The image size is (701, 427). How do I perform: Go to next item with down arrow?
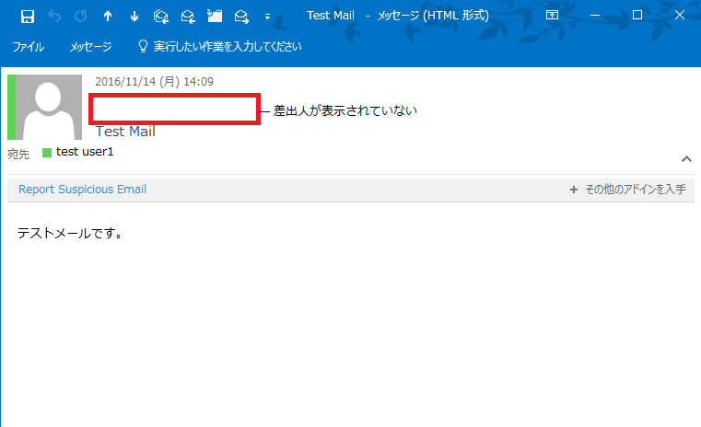[134, 17]
